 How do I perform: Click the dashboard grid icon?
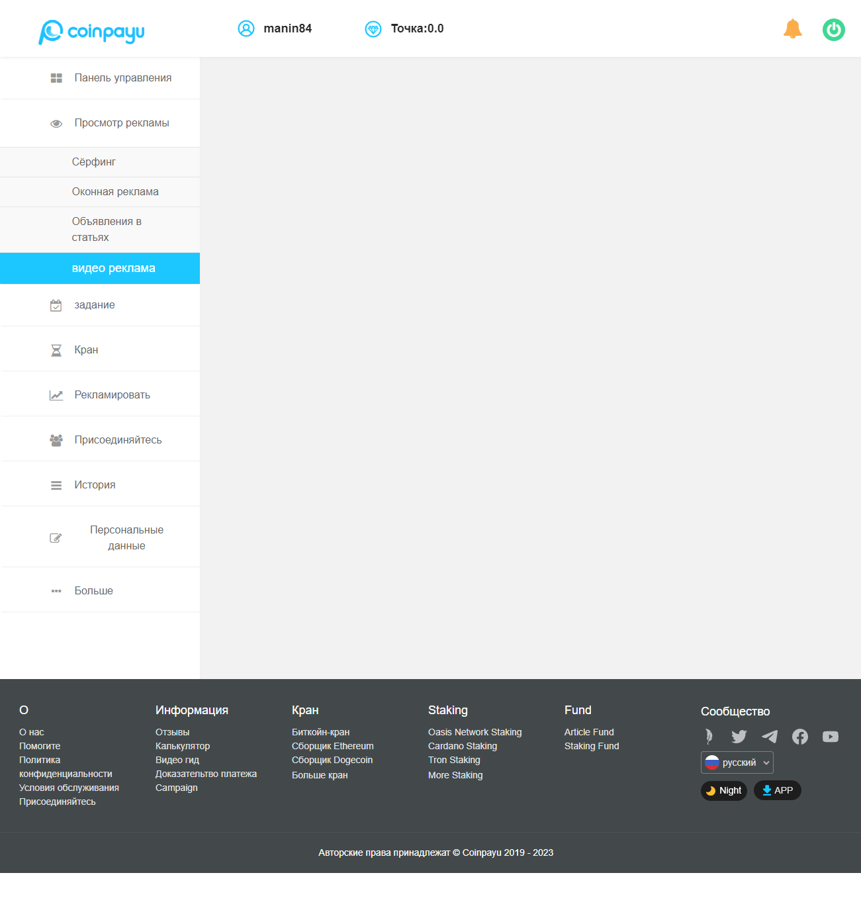pos(56,78)
